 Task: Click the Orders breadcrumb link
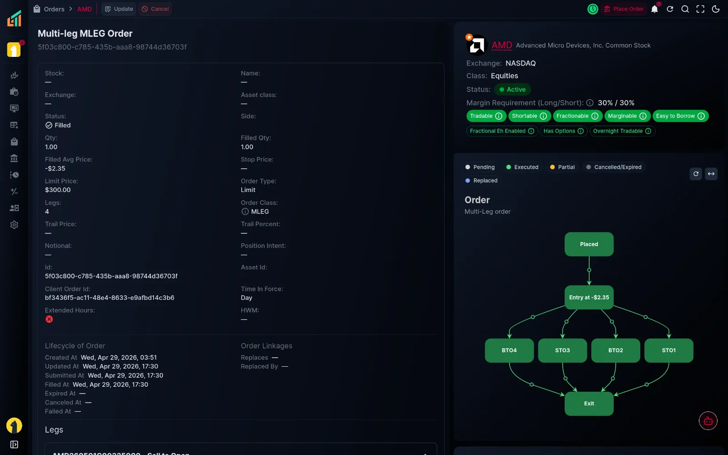[54, 9]
